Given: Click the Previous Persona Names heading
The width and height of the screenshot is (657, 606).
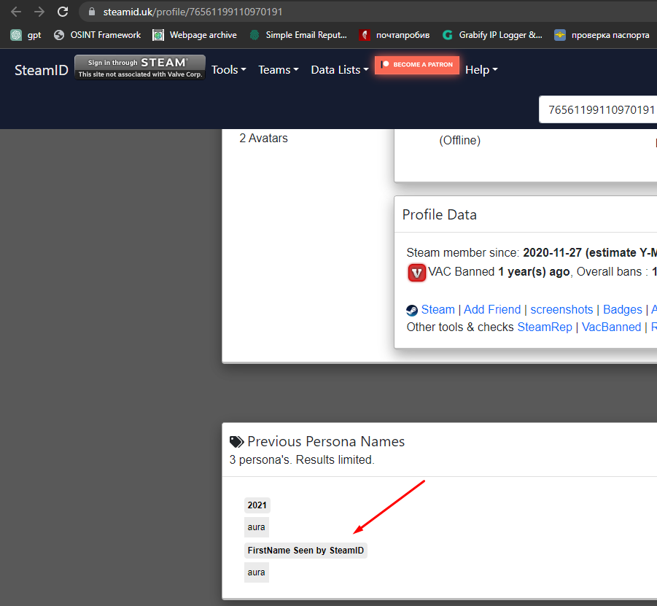Looking at the screenshot, I should [x=326, y=442].
